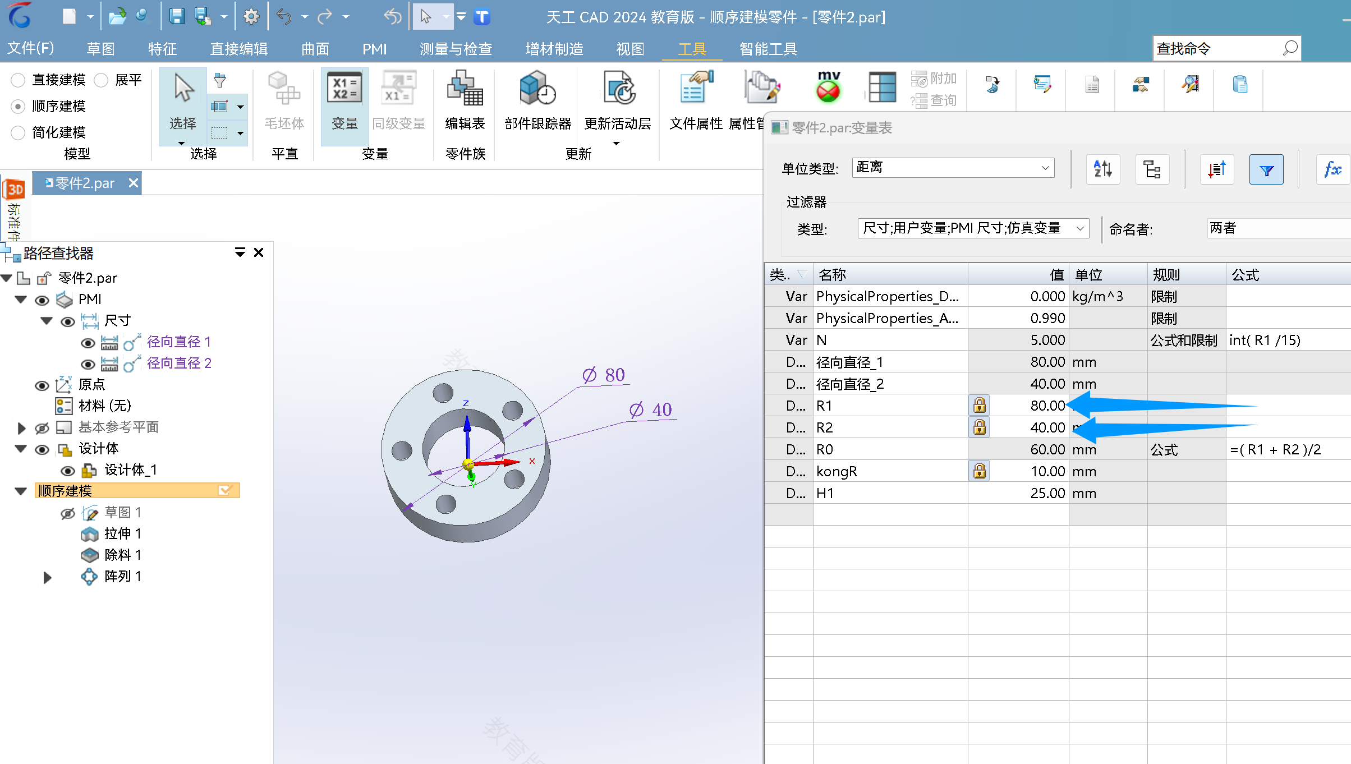This screenshot has width=1351, height=764.
Task: Click the H1 value cell 25.00
Action: pos(1018,493)
